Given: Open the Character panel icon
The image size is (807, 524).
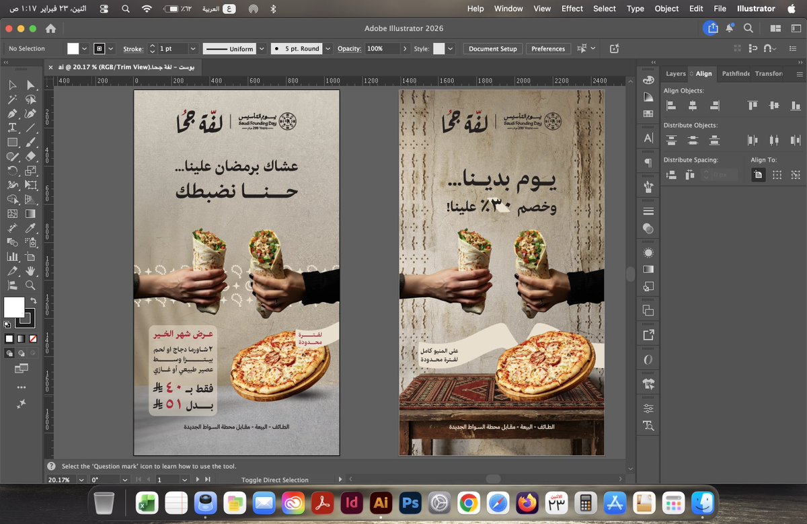Looking at the screenshot, I should [x=648, y=138].
